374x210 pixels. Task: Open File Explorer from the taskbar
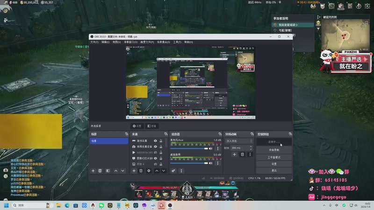tap(59, 205)
